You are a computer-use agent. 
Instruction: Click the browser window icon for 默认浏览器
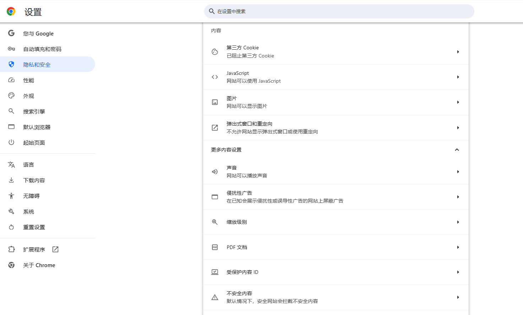(x=11, y=127)
